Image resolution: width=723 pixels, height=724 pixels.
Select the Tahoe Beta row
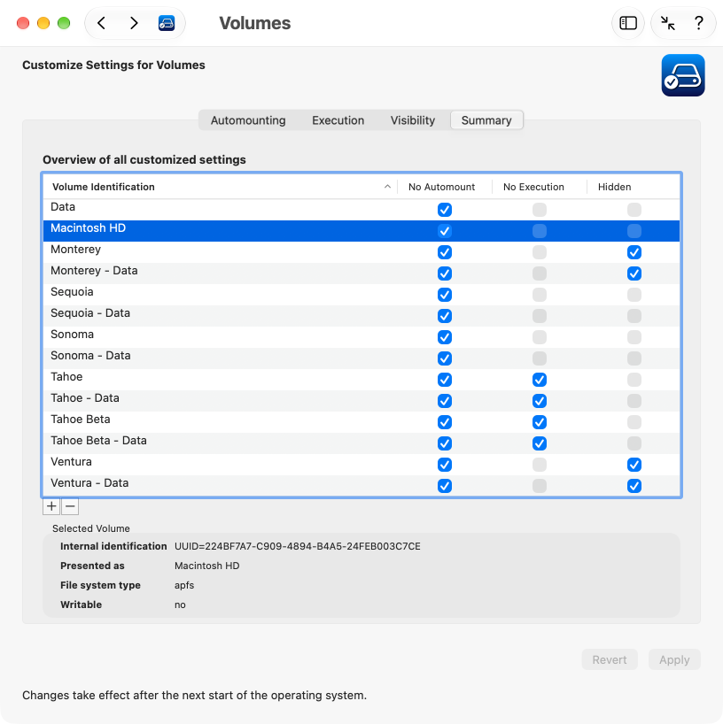click(361, 422)
